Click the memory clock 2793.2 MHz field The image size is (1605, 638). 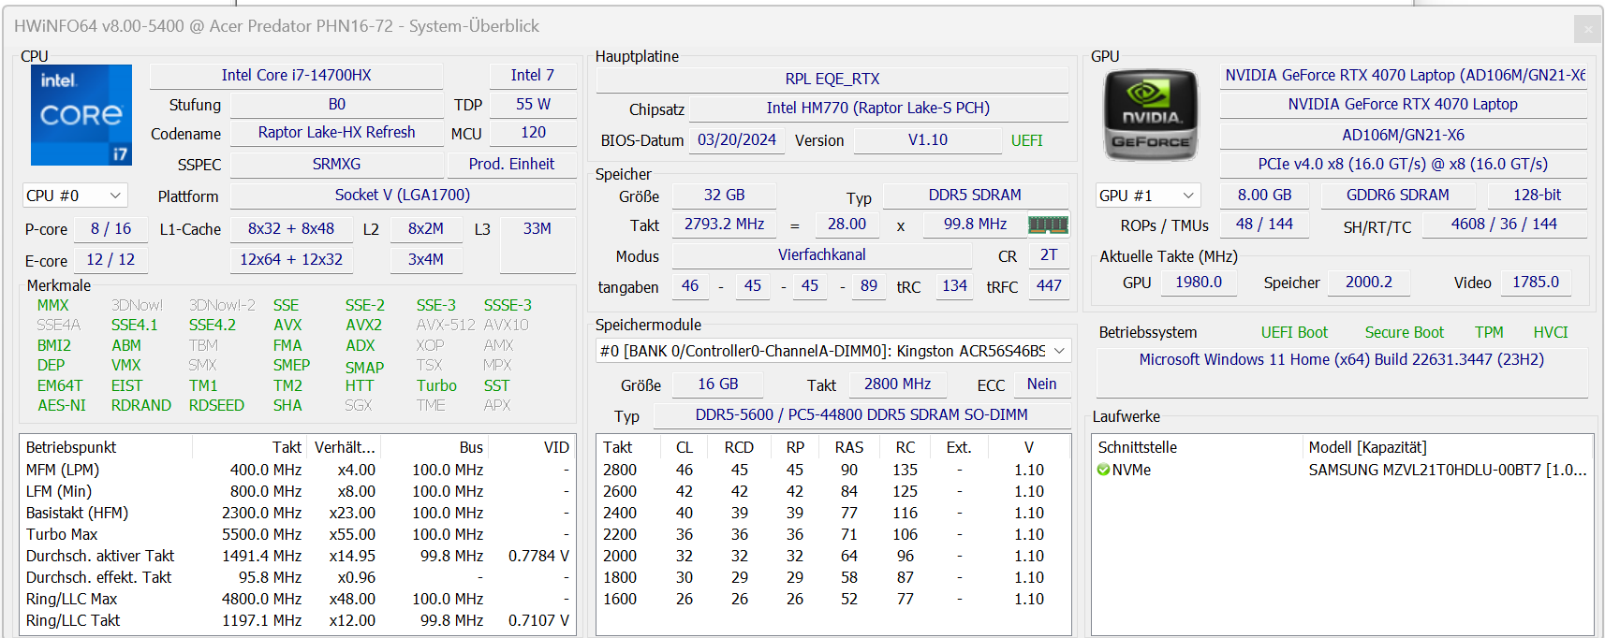click(724, 224)
